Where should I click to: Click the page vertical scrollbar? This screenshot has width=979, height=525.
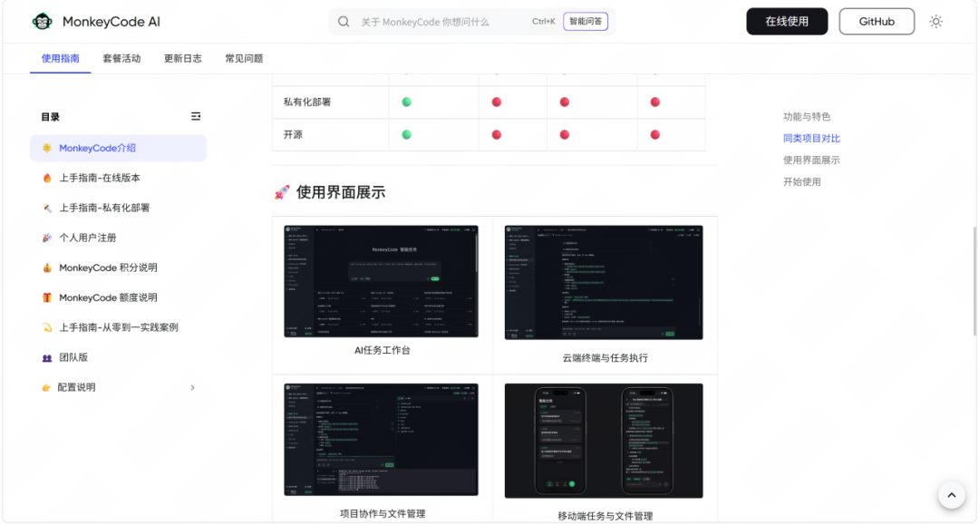[974, 281]
